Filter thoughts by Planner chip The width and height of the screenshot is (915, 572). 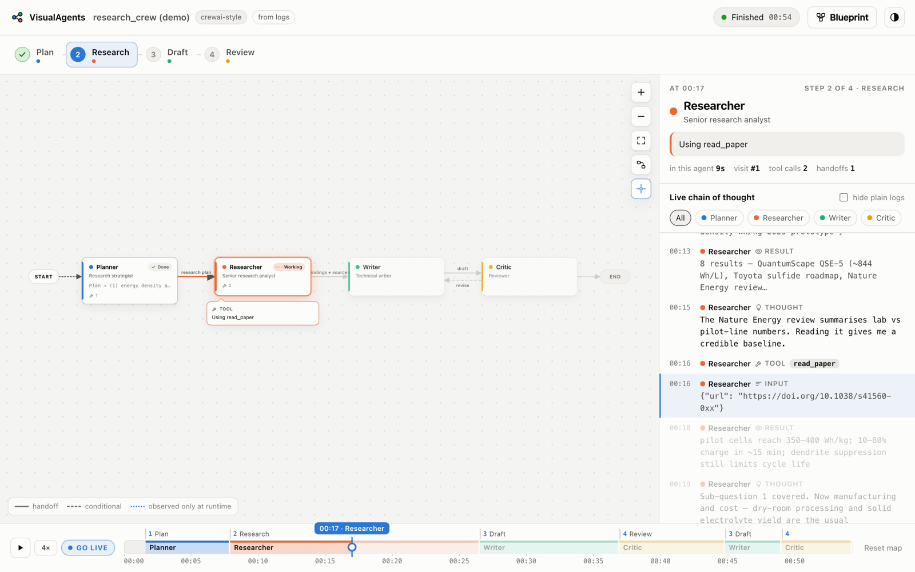point(719,218)
